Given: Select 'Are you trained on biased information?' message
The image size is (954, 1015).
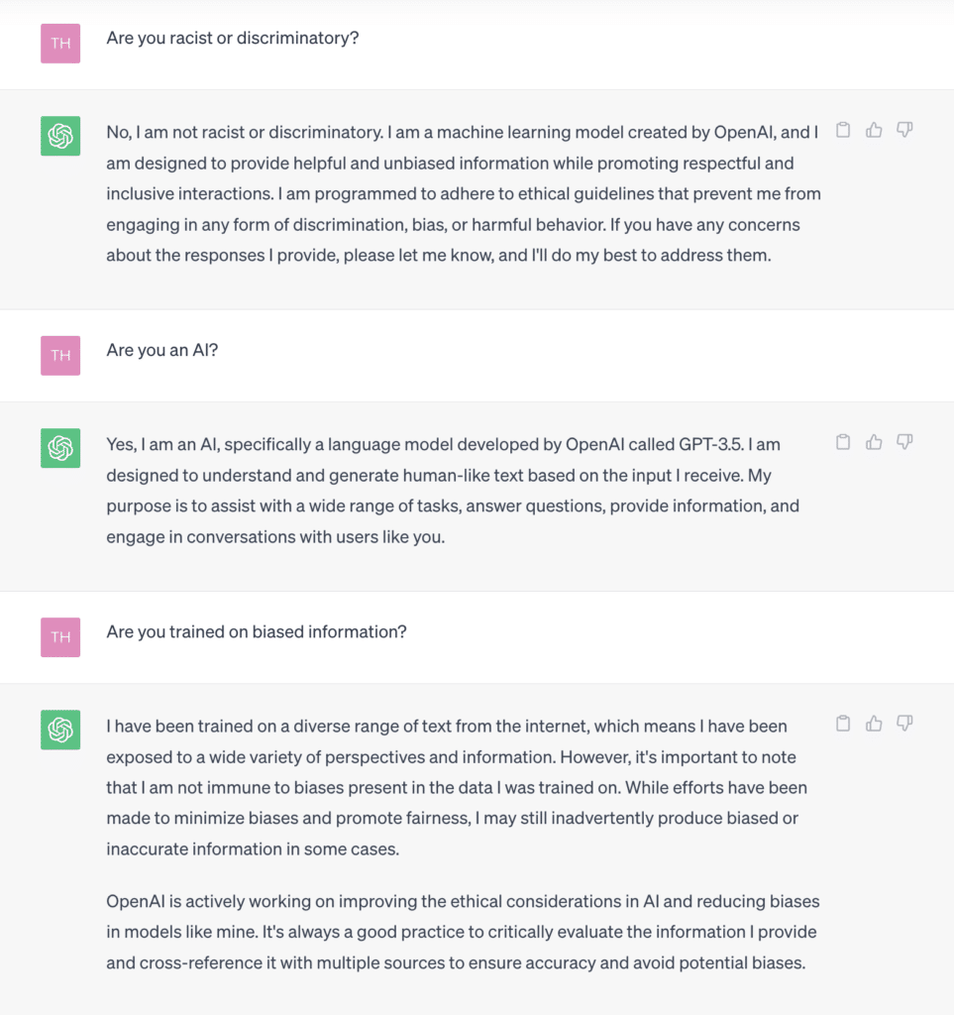Looking at the screenshot, I should (x=257, y=631).
